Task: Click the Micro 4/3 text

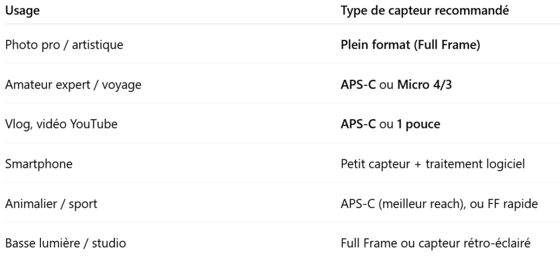Action: [x=424, y=85]
